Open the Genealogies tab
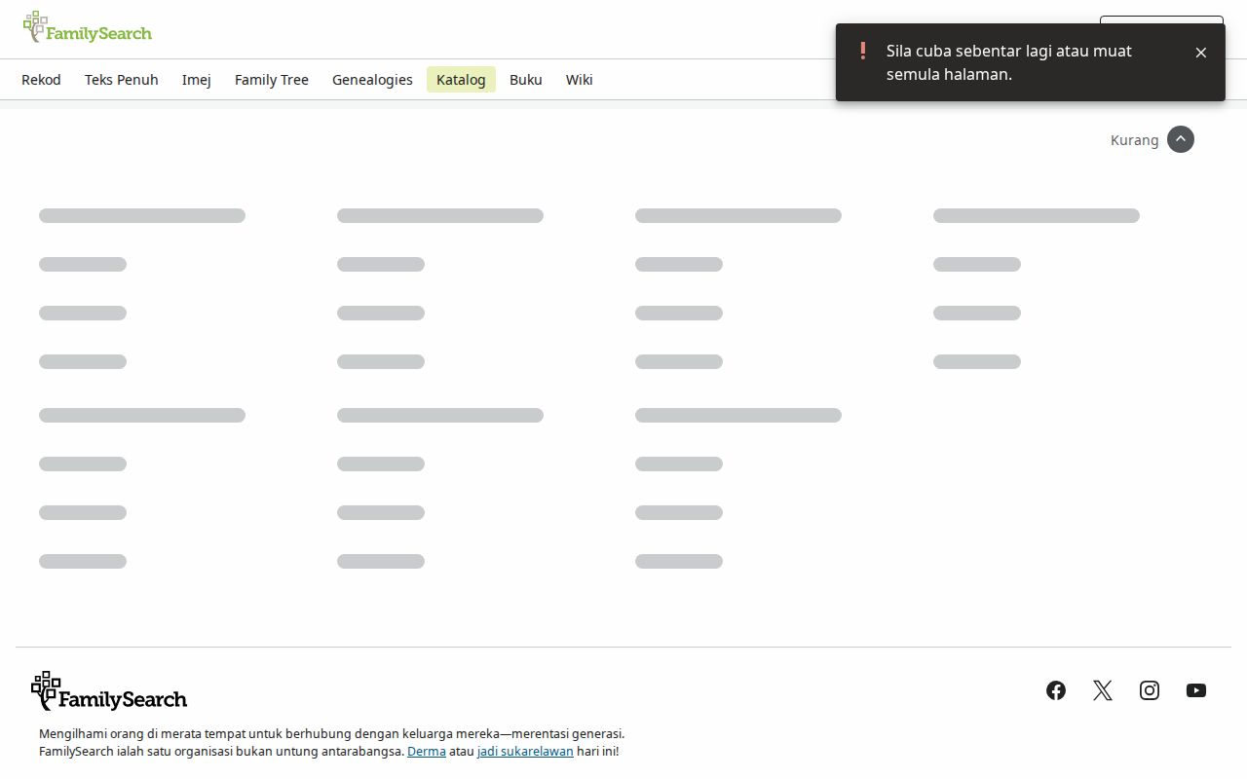The width and height of the screenshot is (1247, 779). tap(372, 80)
